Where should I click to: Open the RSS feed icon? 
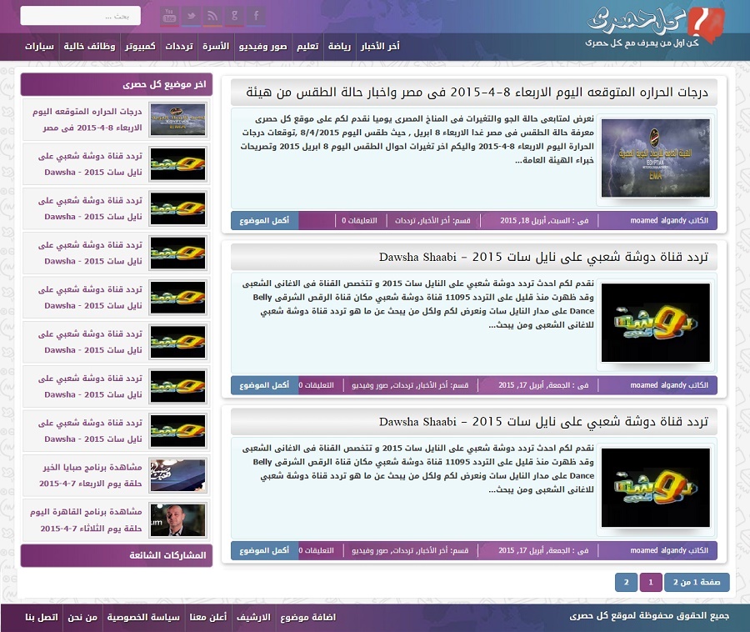(212, 16)
